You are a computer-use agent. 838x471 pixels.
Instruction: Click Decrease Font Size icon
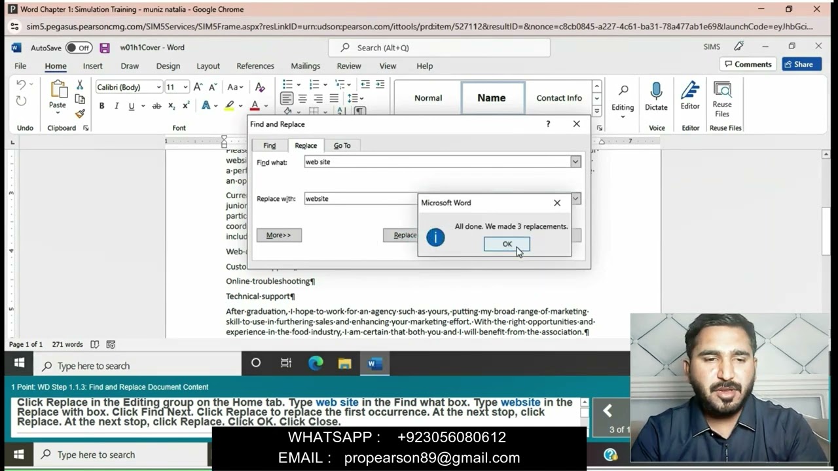point(213,87)
